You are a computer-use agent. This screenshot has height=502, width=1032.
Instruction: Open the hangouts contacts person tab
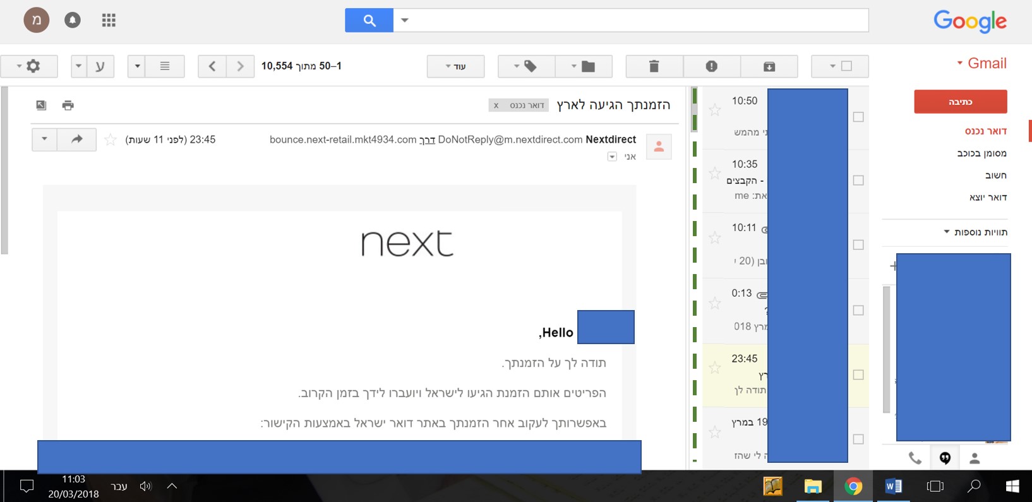click(975, 458)
